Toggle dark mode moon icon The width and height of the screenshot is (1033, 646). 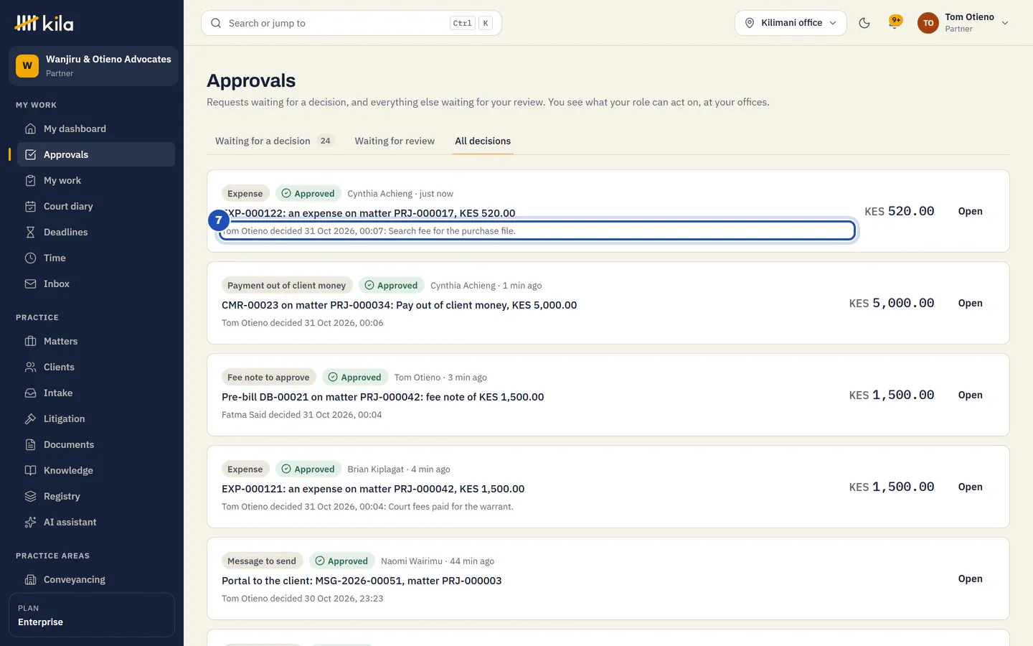point(864,23)
